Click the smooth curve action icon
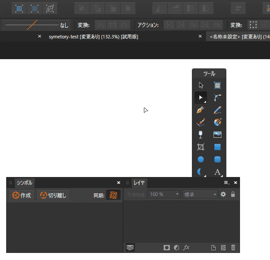This screenshot has width=270, height=260. (193, 25)
